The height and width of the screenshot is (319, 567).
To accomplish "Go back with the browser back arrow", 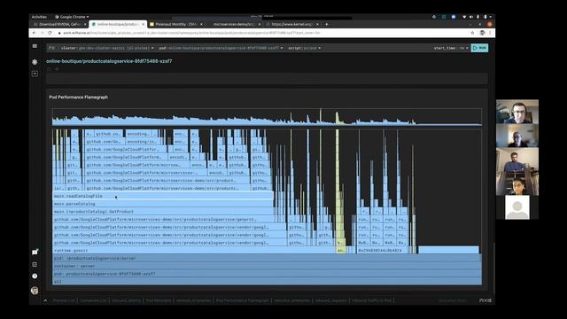I will tap(34, 33).
